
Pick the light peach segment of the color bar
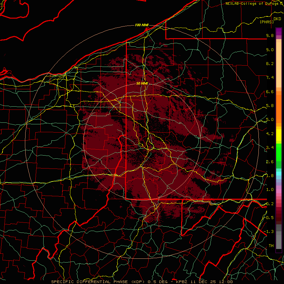click(x=279, y=65)
